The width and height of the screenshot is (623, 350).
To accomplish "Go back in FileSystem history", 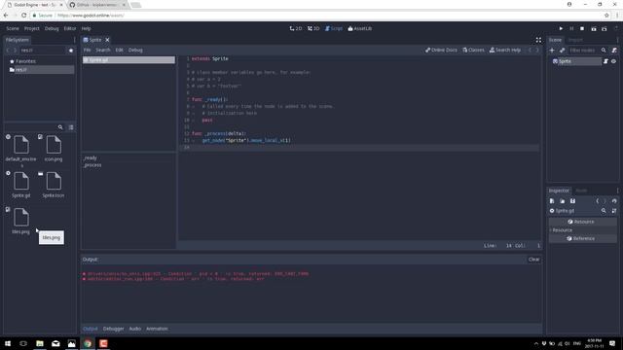I will (x=8, y=51).
